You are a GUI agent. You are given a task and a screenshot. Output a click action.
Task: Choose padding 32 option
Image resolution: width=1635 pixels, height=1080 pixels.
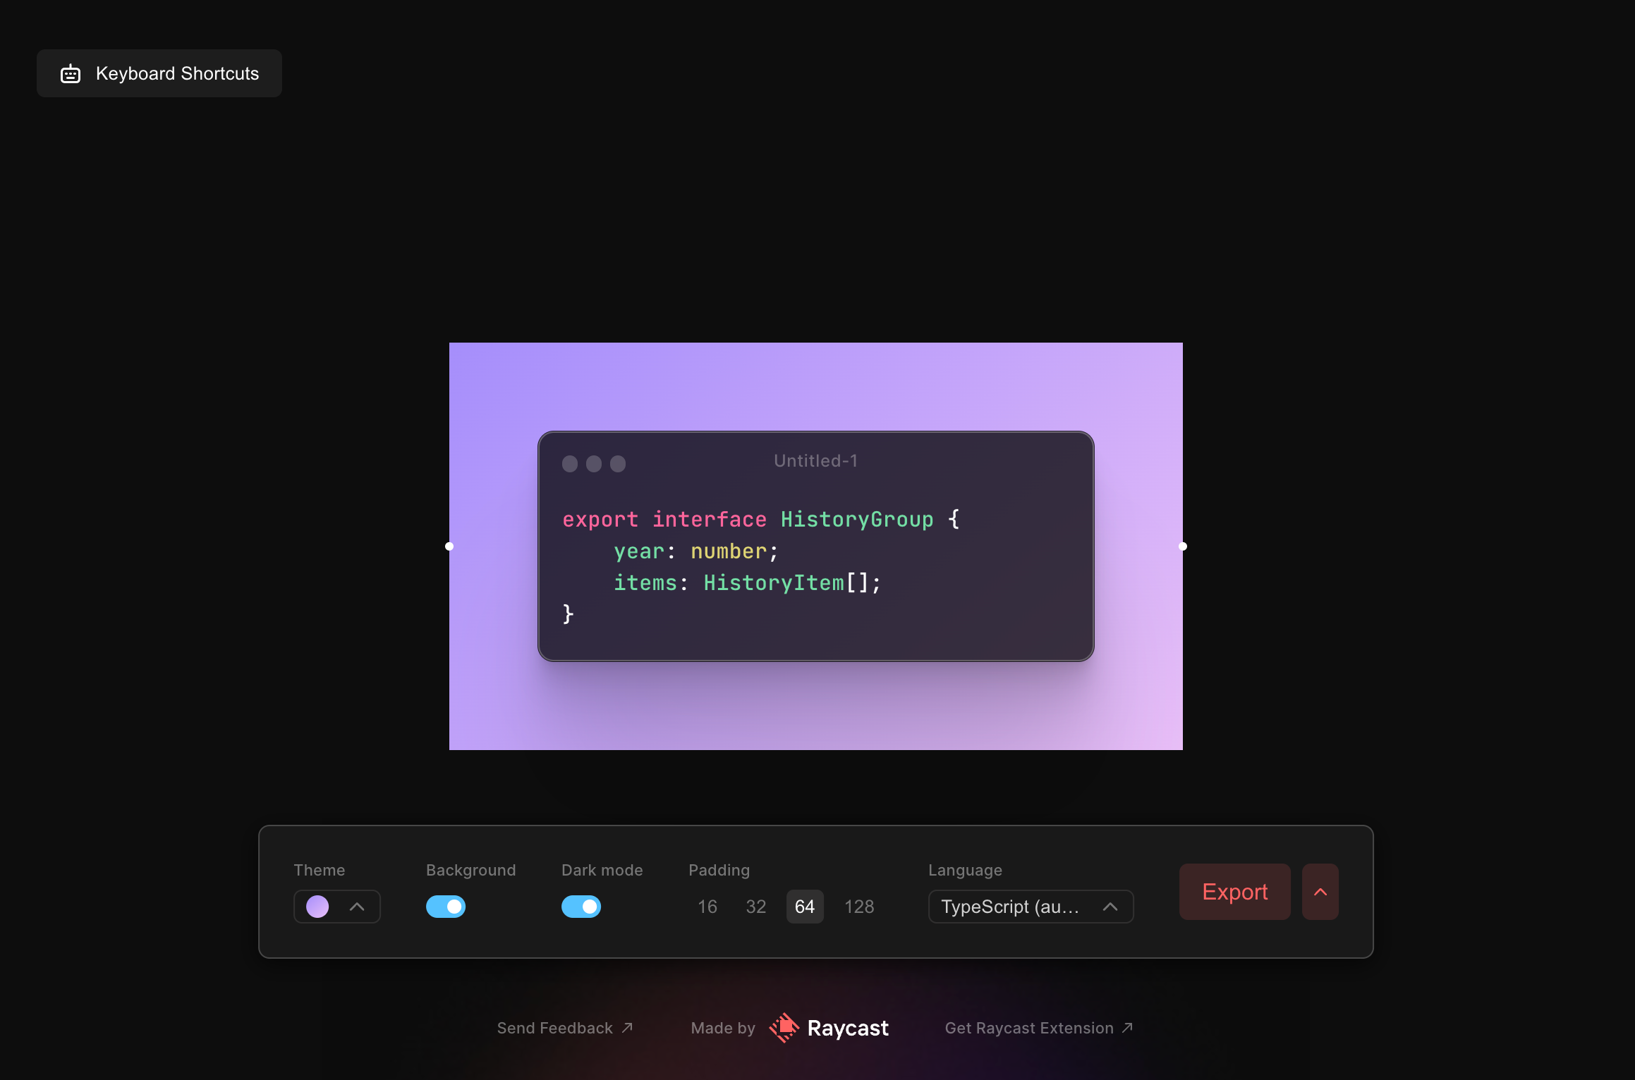pyautogui.click(x=756, y=907)
